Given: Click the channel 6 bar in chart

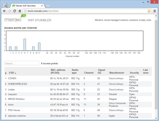Looking at the screenshot, I should pyautogui.click(x=25, y=45).
